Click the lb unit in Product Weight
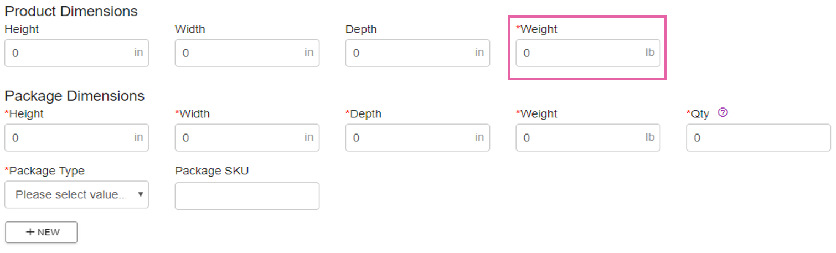 click(649, 53)
